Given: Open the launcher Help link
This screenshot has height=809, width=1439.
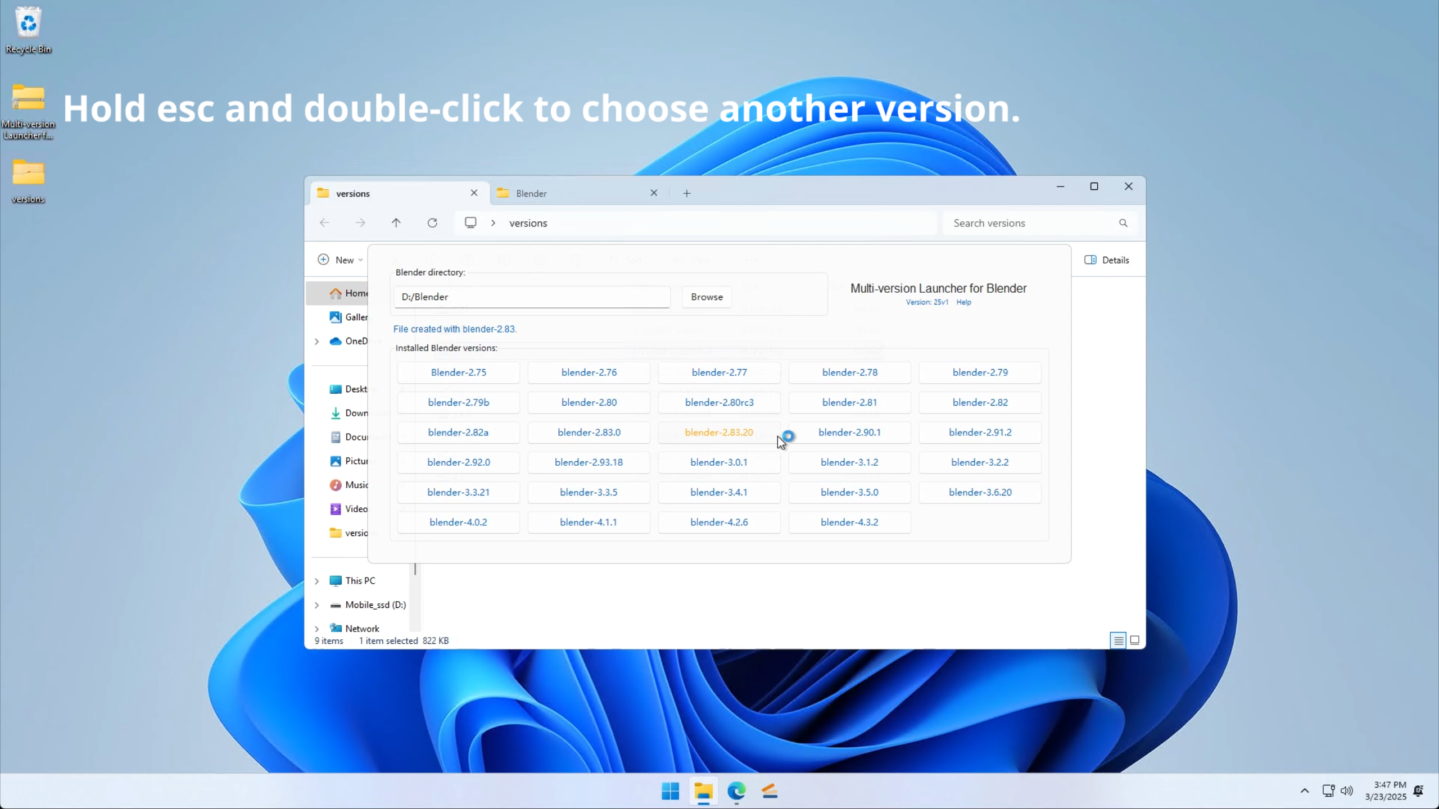Looking at the screenshot, I should pyautogui.click(x=963, y=302).
